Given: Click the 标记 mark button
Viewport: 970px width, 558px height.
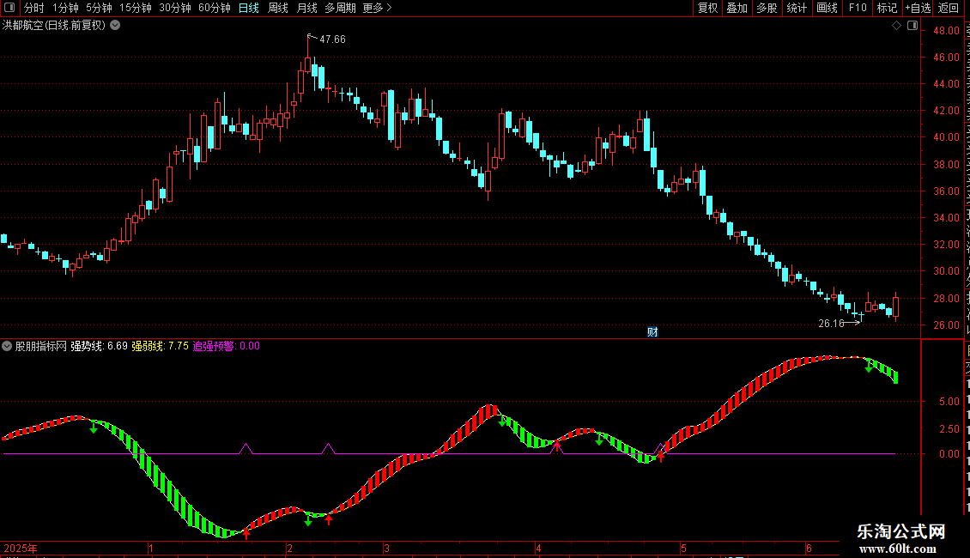Looking at the screenshot, I should [x=887, y=8].
